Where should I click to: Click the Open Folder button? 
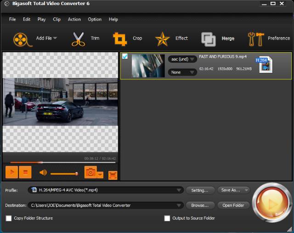(233, 205)
